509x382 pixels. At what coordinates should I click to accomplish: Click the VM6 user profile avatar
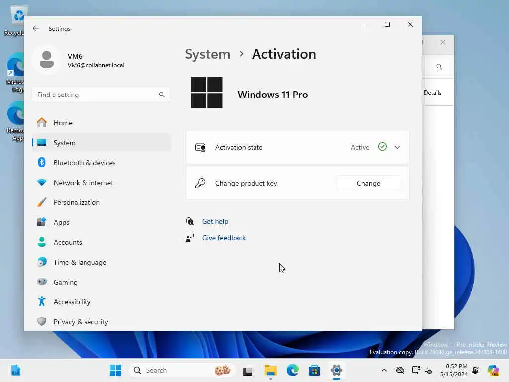tap(47, 60)
